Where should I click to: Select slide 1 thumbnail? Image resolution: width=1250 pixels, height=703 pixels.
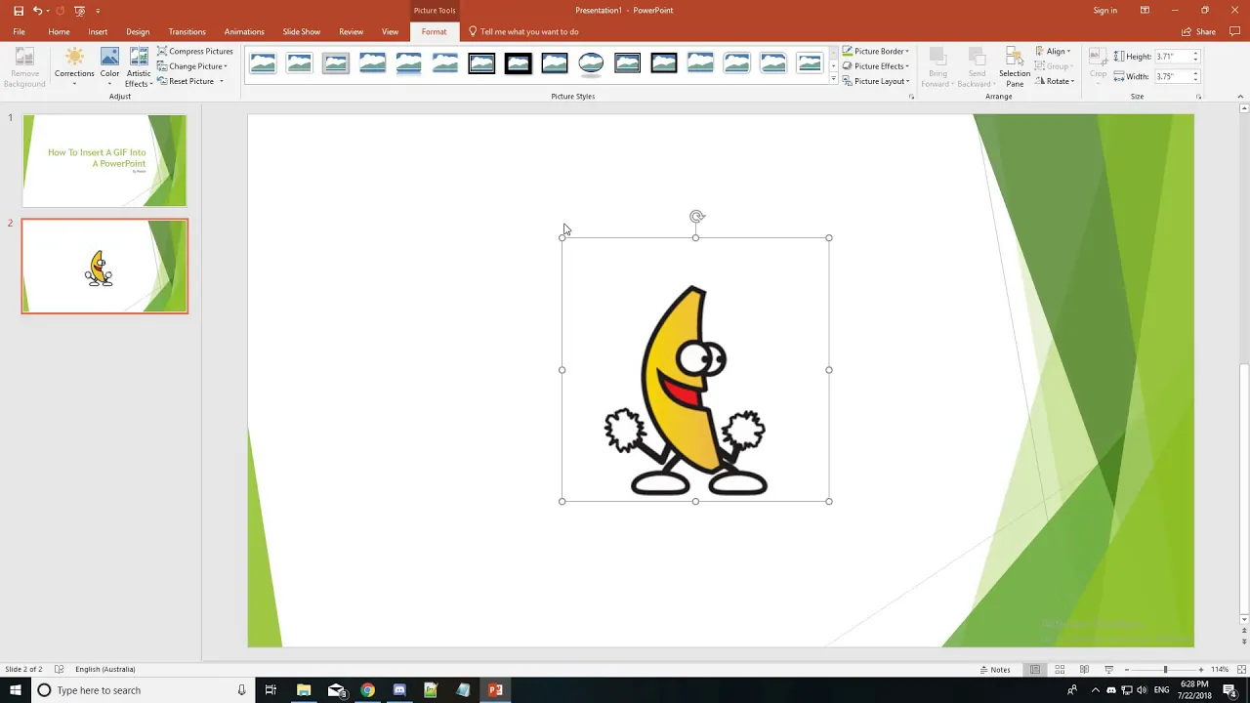coord(104,161)
